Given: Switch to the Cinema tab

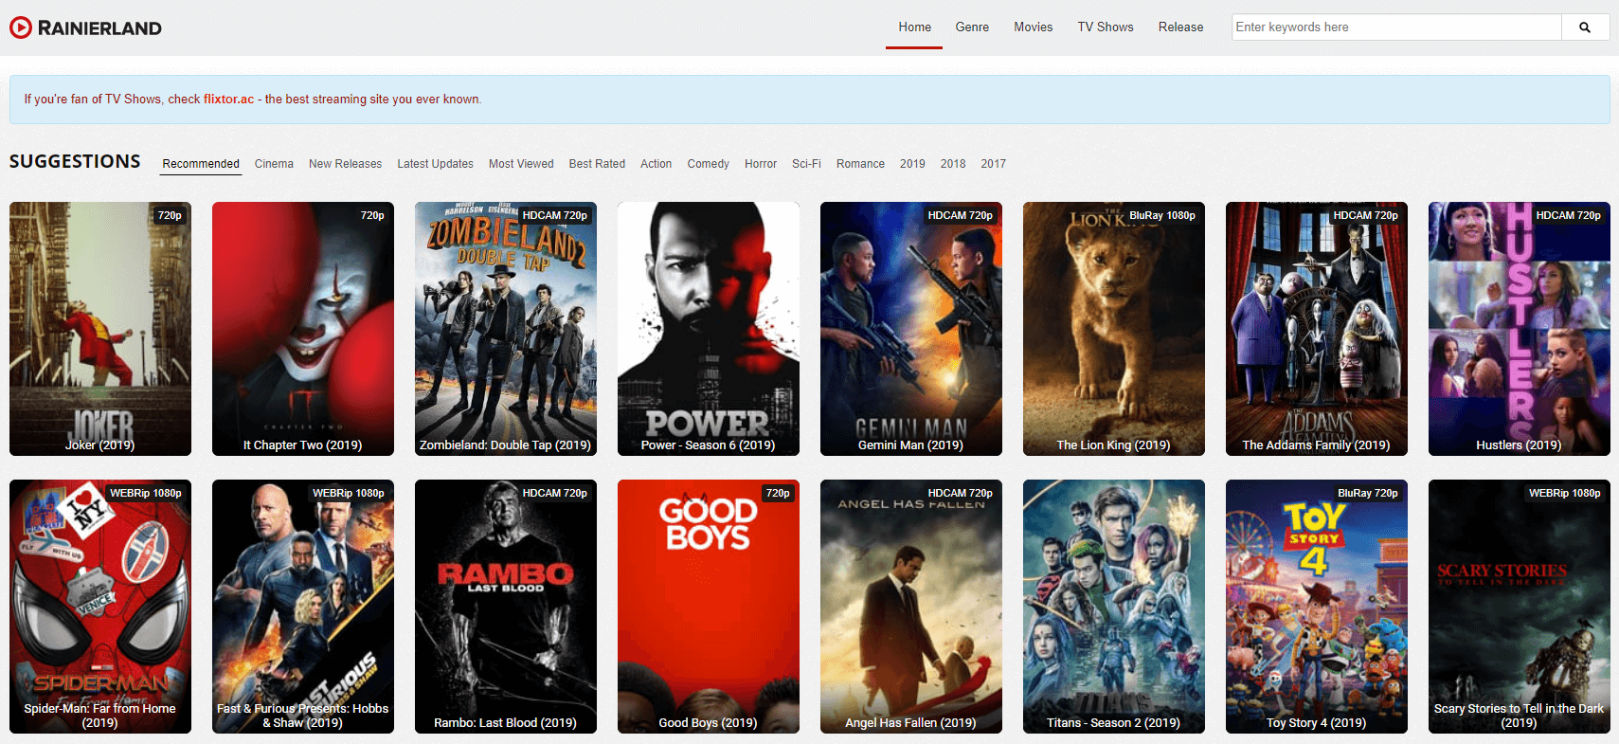Looking at the screenshot, I should (274, 164).
